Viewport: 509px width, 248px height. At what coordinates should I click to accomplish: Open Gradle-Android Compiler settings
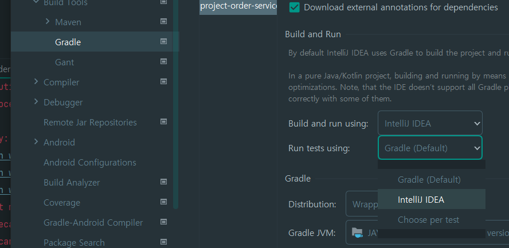(93, 223)
